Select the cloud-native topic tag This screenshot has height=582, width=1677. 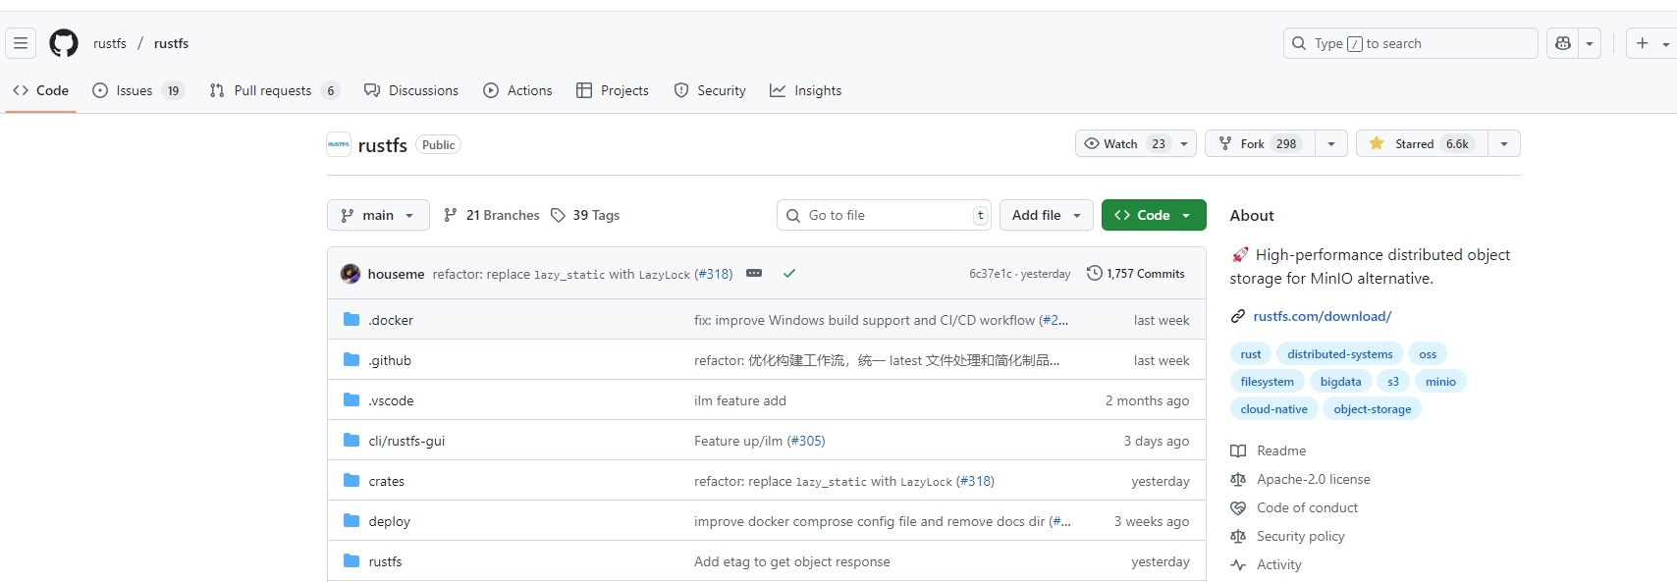[1273, 409]
